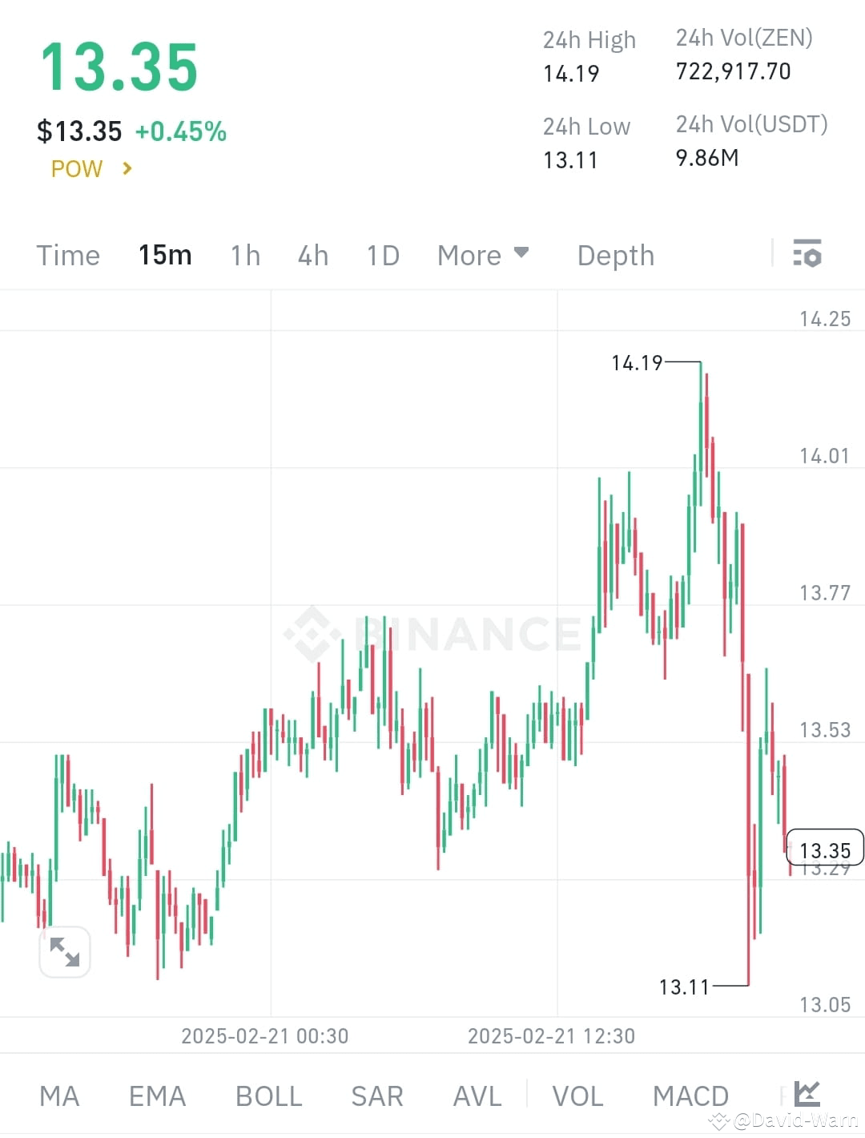Viewport: 865px width, 1138px height.
Task: Select the Time chart view
Action: (67, 255)
